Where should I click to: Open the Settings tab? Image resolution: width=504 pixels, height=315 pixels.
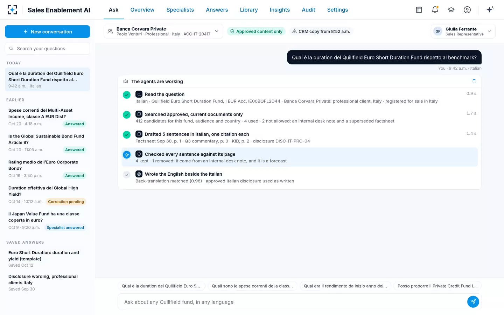tap(337, 10)
